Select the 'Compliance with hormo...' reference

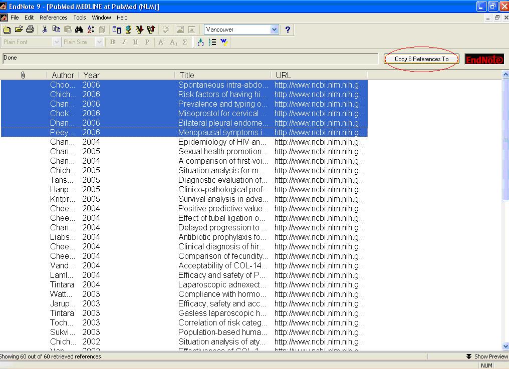184,294
